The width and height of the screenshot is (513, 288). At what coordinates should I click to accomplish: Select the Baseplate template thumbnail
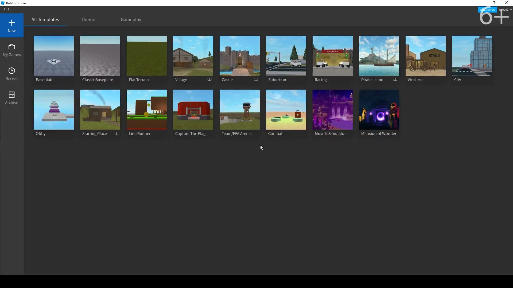click(54, 56)
